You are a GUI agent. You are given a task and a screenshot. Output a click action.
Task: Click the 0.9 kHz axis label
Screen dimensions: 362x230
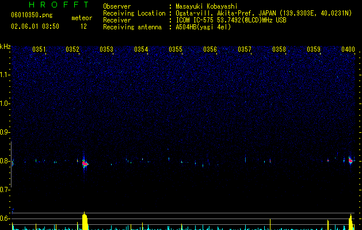point(5,132)
